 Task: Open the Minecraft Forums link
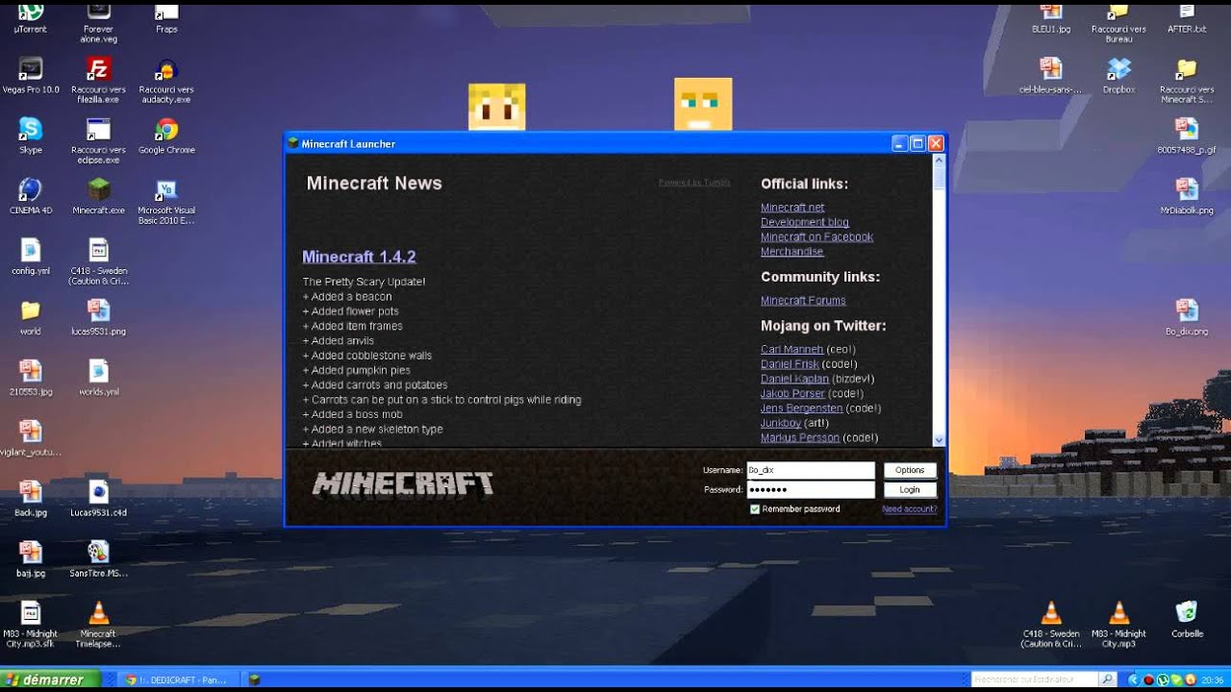pyautogui.click(x=803, y=301)
